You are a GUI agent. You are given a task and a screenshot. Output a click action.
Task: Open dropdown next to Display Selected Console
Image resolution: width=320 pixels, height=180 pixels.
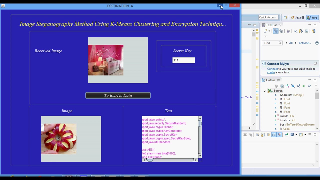point(296,135)
